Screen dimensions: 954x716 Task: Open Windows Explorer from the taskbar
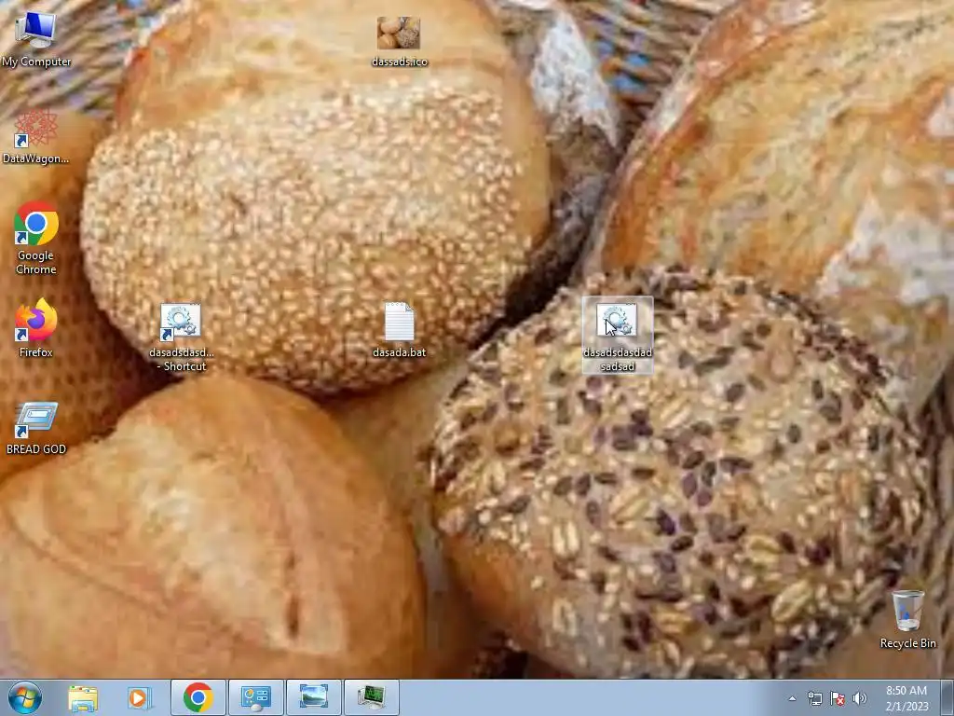coord(83,697)
